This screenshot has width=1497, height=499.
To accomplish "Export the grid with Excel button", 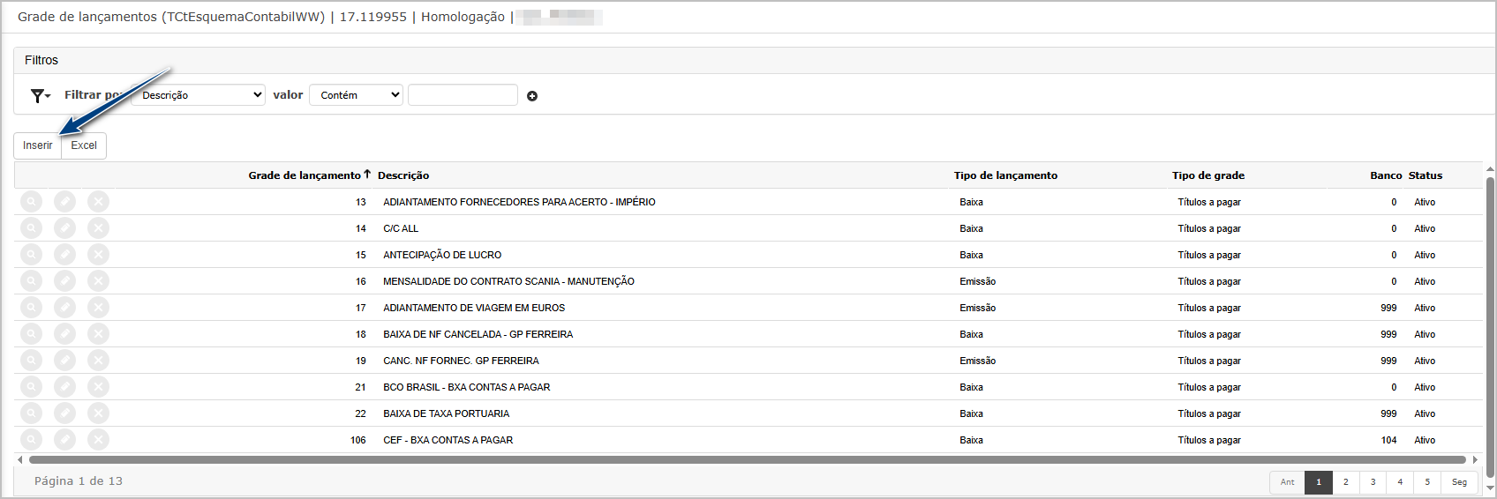I will pos(84,145).
